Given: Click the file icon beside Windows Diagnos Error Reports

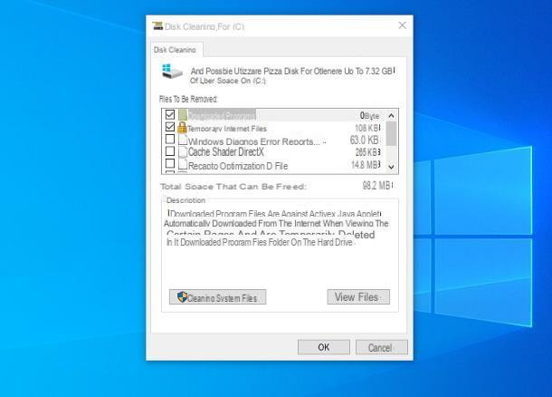Looking at the screenshot, I should (x=183, y=140).
